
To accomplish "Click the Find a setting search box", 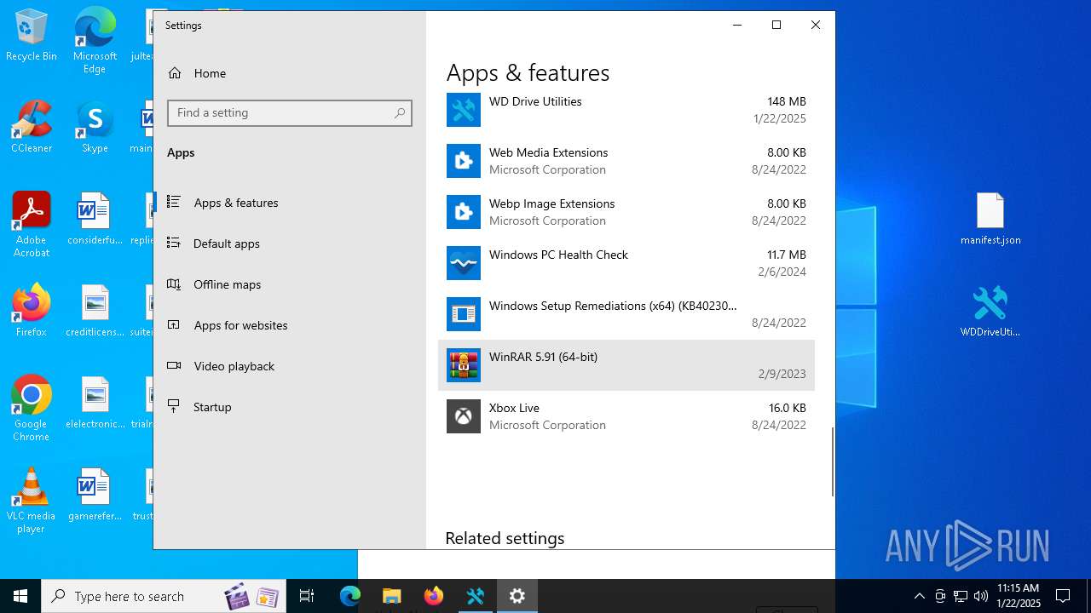I will coord(290,113).
